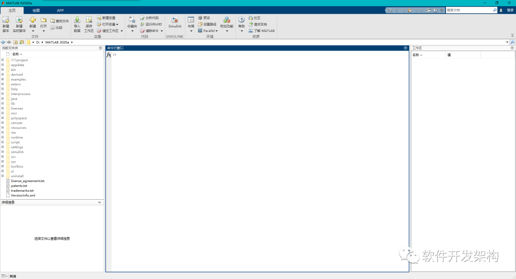
Task: Switch to the 绘图 plots tab
Action: (36, 11)
